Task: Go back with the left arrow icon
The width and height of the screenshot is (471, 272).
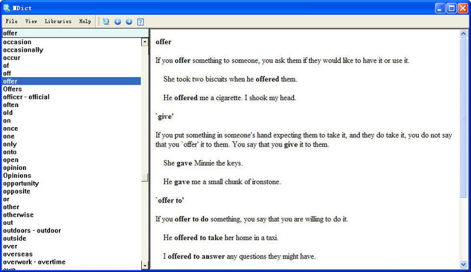Action: point(118,22)
